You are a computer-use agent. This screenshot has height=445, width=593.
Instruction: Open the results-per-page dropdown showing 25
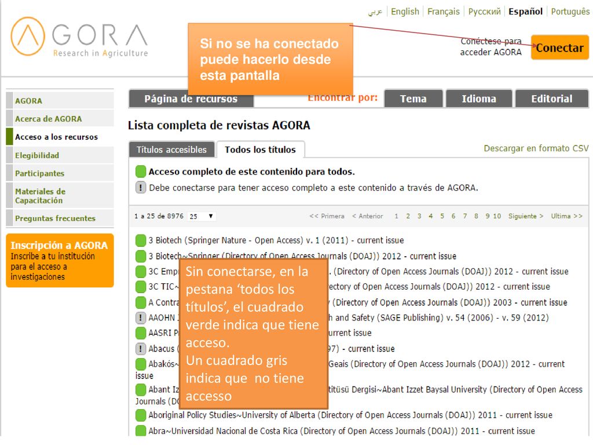(x=201, y=217)
